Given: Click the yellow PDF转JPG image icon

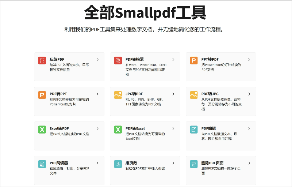Looking at the screenshot, I should pos(194,95).
